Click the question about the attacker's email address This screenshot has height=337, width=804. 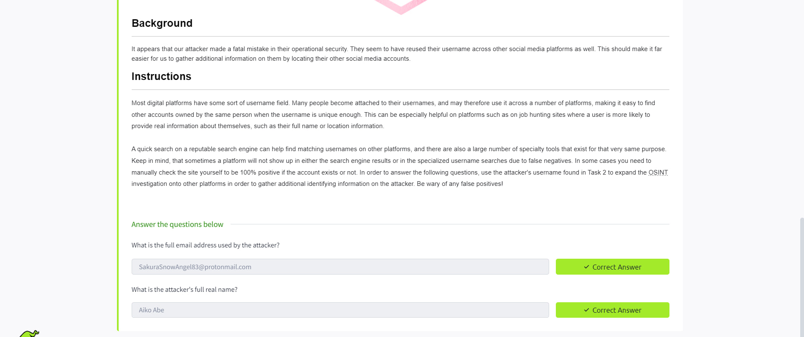205,245
